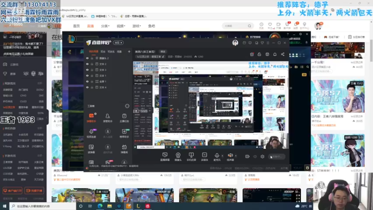Viewport: 373px width, 210px height.
Task: Open the 榜单助手 tool
Action: (124, 133)
